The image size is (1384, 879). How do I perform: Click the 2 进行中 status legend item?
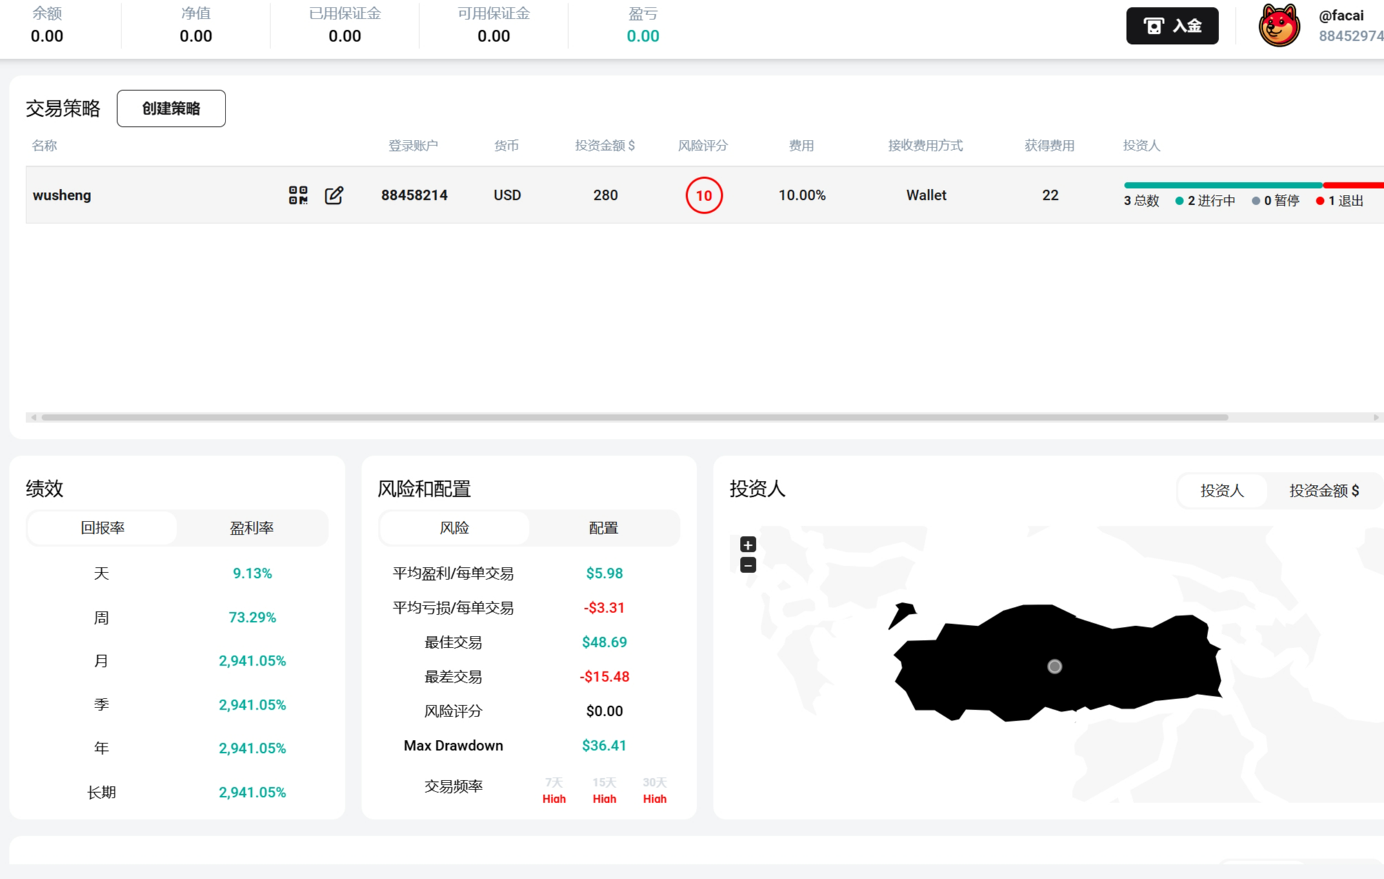[1205, 200]
